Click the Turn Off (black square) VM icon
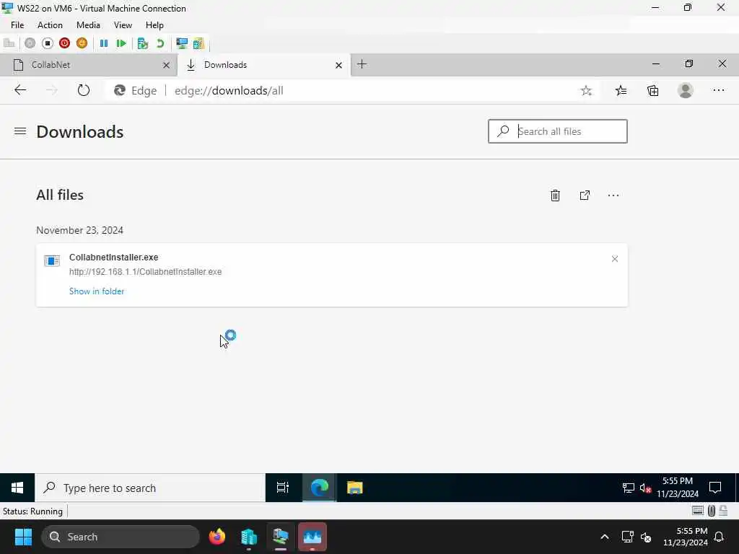The width and height of the screenshot is (739, 554). click(x=47, y=43)
